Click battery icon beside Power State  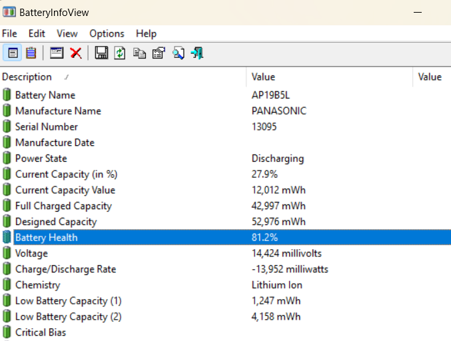pyautogui.click(x=7, y=158)
